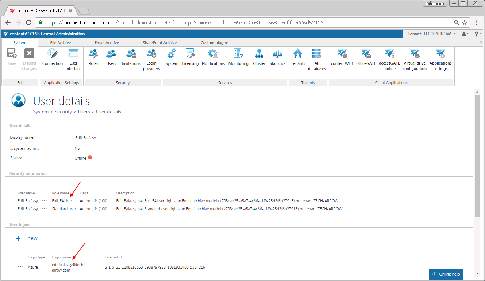Open options menu for Standard user row

tap(45, 209)
